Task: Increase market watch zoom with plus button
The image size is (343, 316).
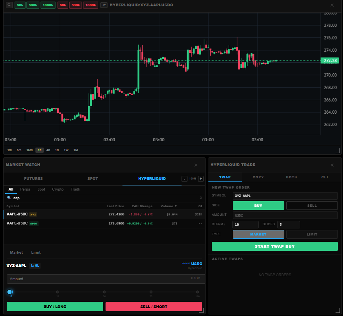Action: [x=200, y=179]
